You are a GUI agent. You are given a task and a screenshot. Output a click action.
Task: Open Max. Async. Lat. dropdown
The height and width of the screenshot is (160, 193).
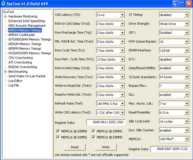[x=174, y=104]
